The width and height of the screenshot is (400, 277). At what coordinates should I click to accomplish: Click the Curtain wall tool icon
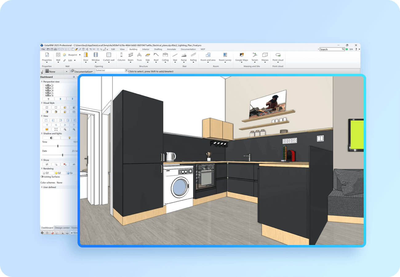109,55
